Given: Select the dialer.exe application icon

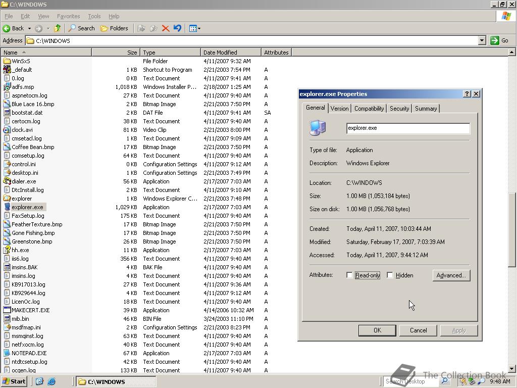Looking at the screenshot, I should coord(7,181).
